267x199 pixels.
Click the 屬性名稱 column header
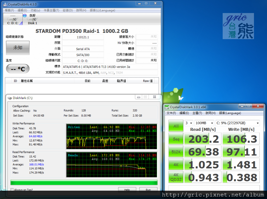[47, 81]
